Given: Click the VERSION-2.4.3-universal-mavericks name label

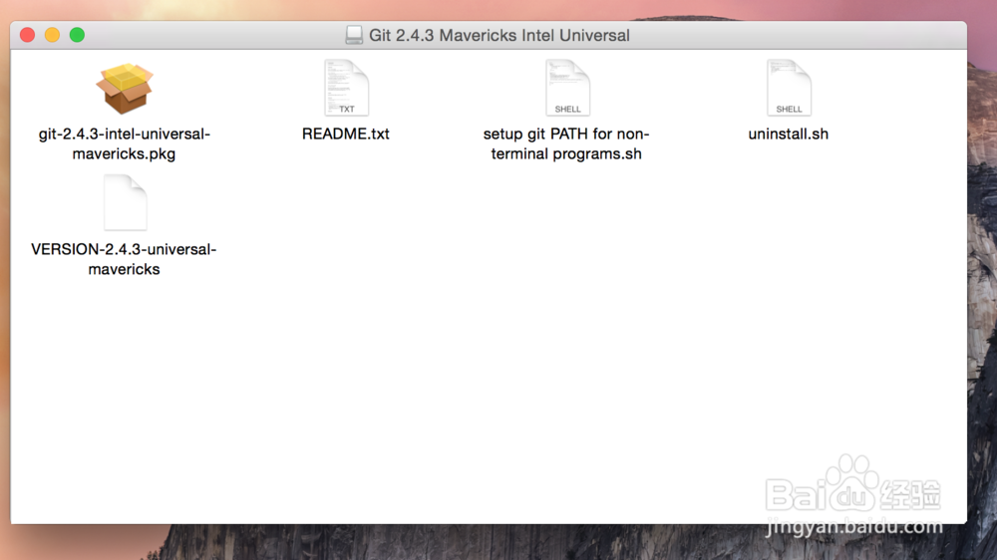Looking at the screenshot, I should pos(124,259).
